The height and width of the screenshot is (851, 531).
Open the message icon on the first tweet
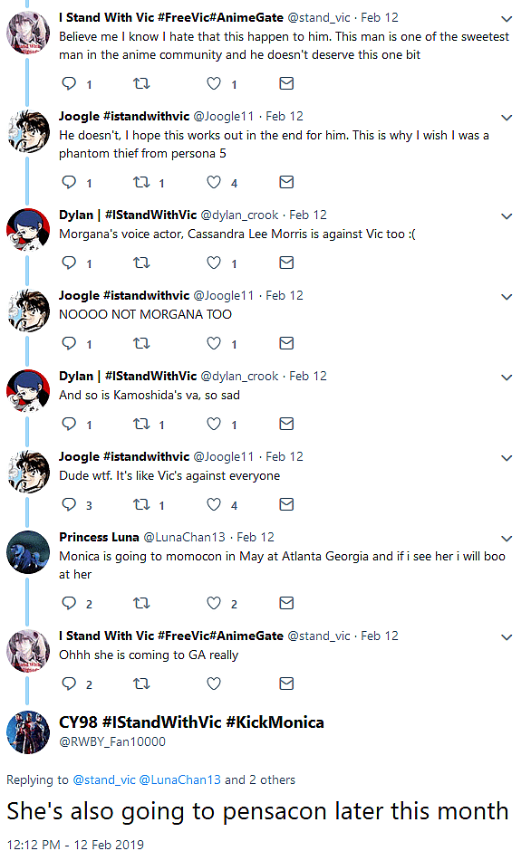(x=286, y=83)
